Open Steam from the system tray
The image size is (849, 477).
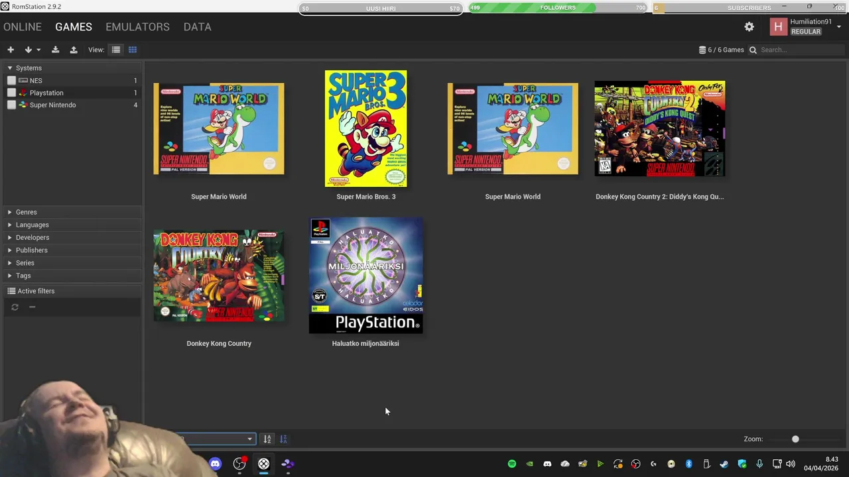(x=724, y=464)
